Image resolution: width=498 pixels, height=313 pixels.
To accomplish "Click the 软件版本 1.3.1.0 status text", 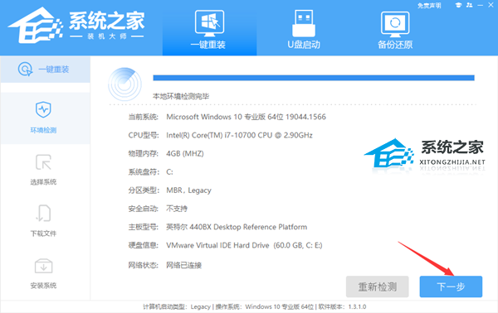I will click(342, 306).
